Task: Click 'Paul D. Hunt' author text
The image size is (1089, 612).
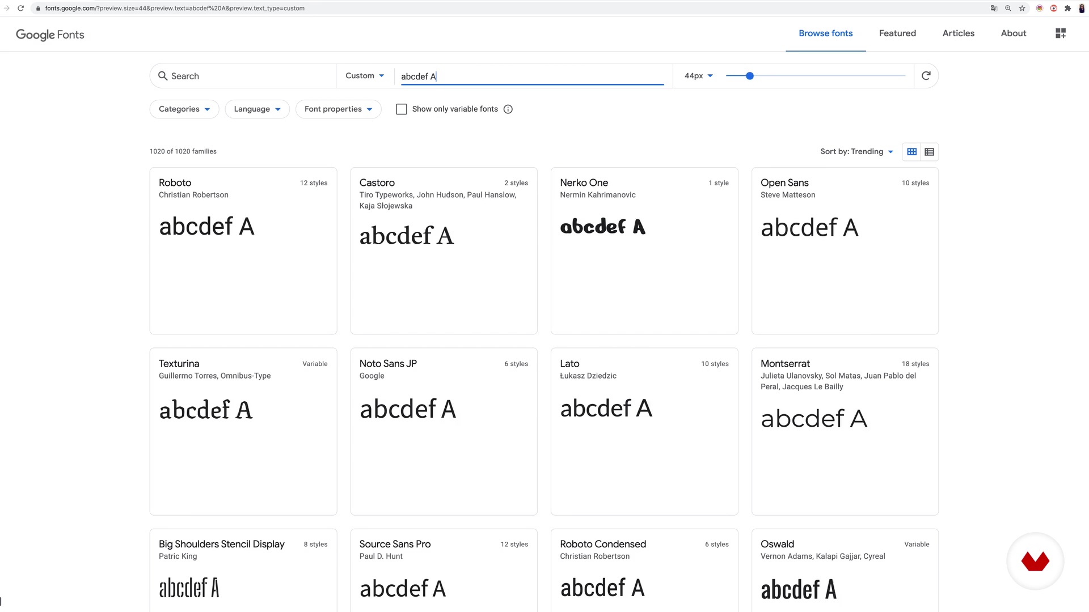Action: tap(381, 556)
